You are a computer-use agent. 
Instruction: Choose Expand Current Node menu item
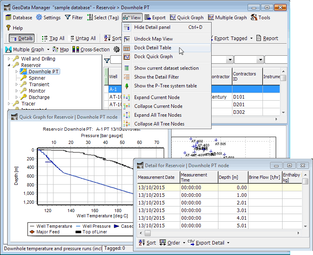click(166, 97)
